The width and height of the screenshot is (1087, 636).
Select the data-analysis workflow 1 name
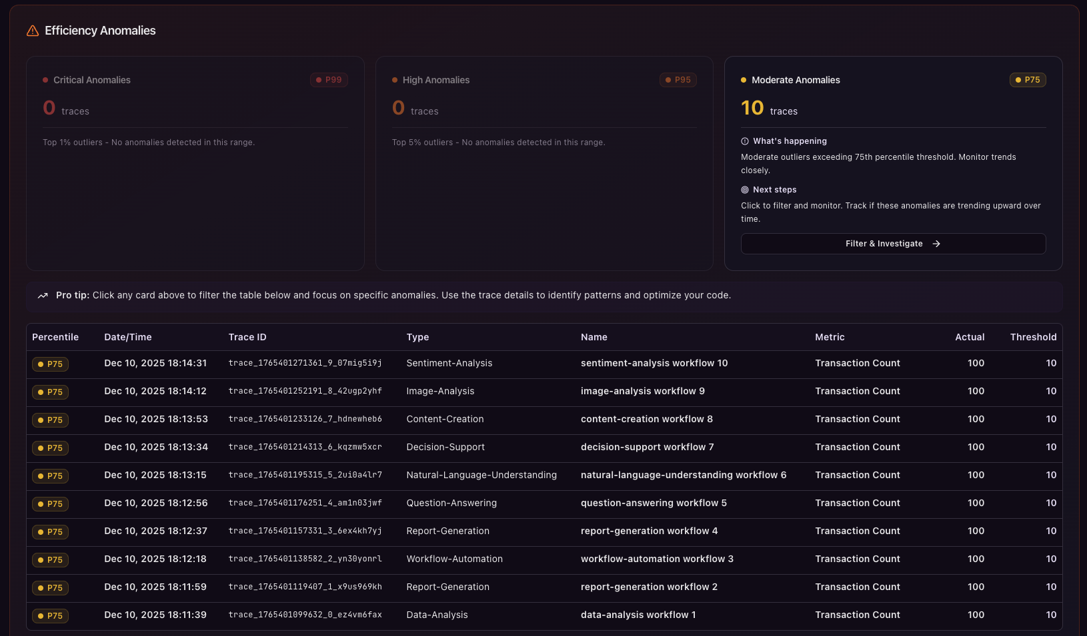[x=638, y=615]
